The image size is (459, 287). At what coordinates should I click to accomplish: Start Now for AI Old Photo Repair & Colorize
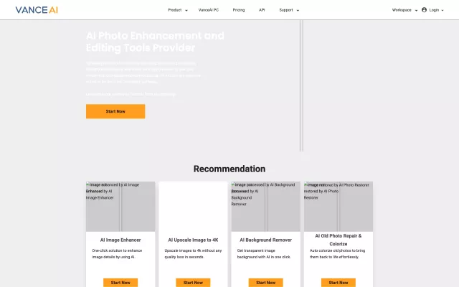point(339,283)
